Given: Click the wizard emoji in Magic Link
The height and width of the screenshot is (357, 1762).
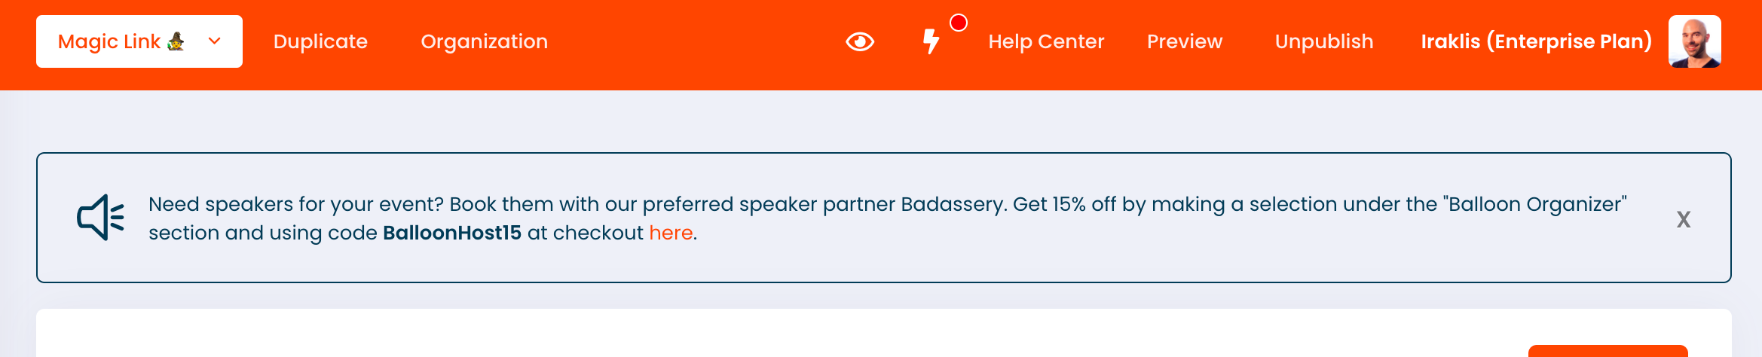Looking at the screenshot, I should click(x=176, y=41).
